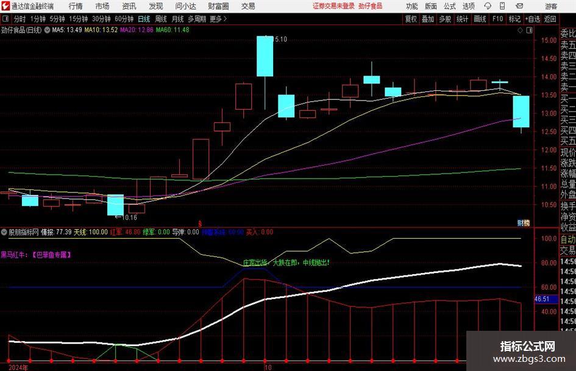Open the 公式 menu

(x=449, y=6)
